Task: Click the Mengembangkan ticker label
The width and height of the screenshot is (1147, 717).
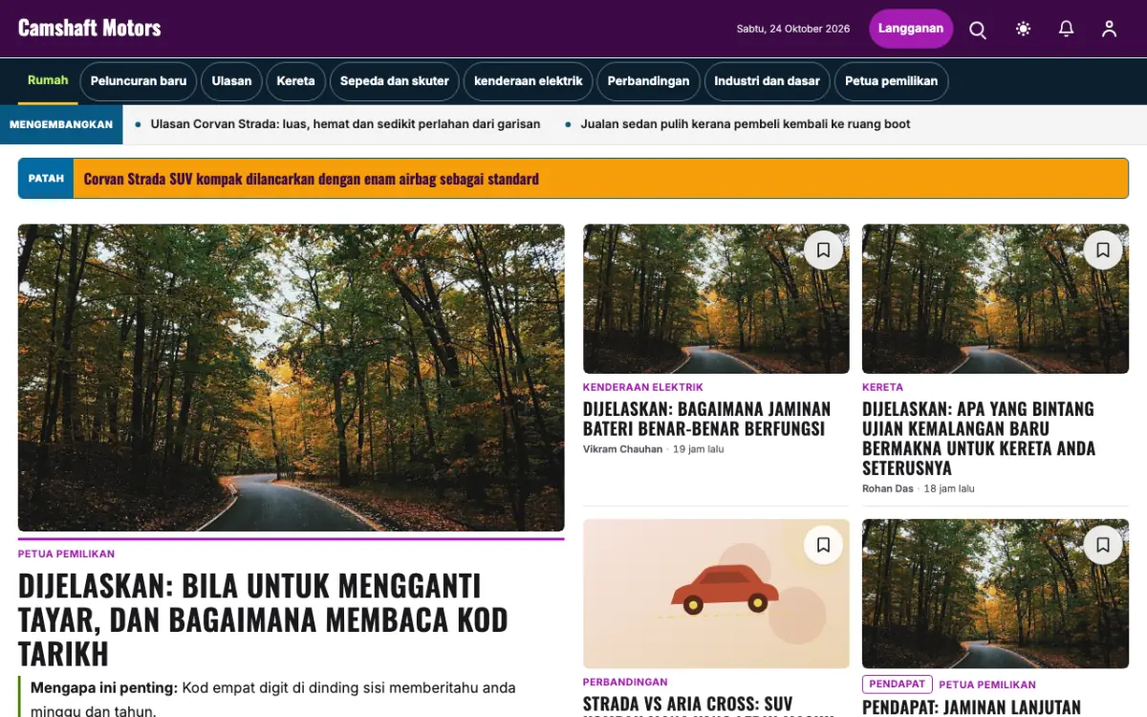Action: (61, 124)
